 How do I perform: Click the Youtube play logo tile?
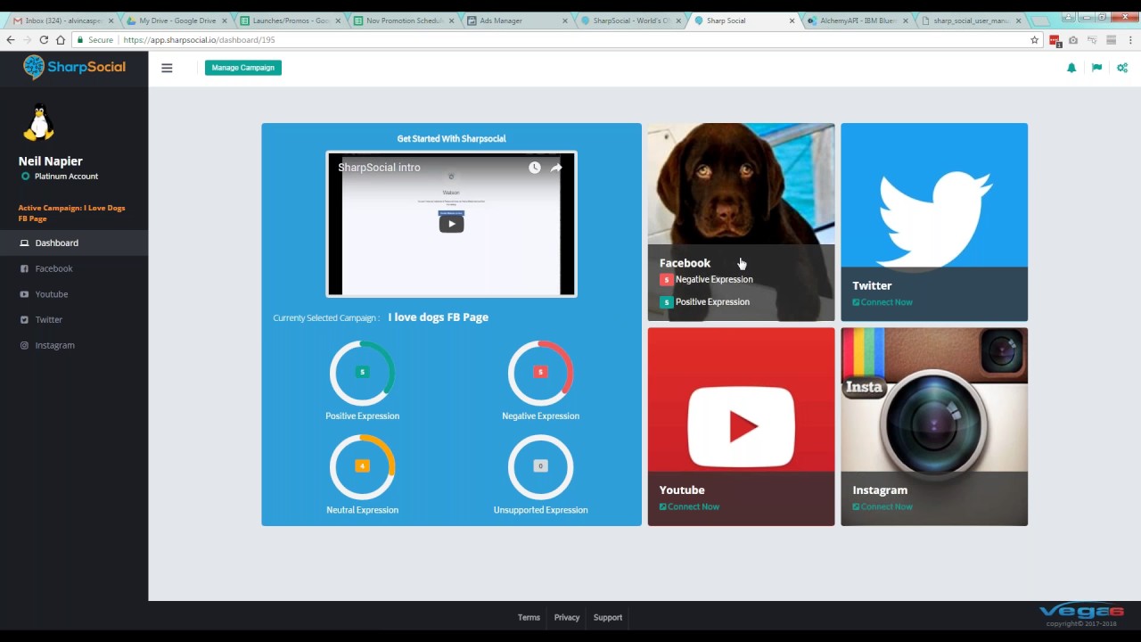pyautogui.click(x=741, y=399)
